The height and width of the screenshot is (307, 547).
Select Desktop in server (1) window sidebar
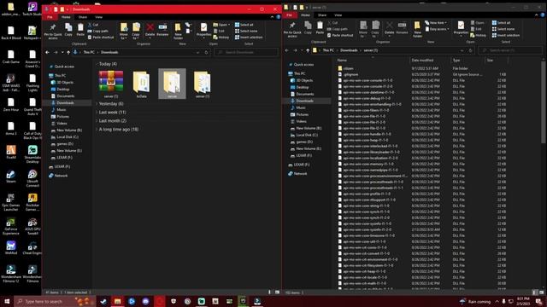point(302,87)
